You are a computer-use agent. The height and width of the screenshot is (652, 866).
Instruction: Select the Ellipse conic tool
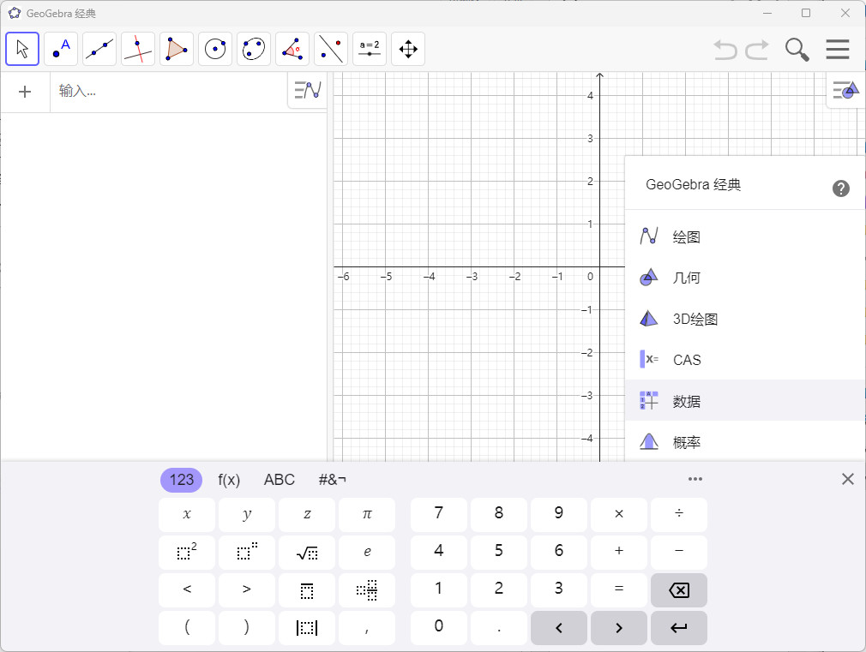pos(254,49)
